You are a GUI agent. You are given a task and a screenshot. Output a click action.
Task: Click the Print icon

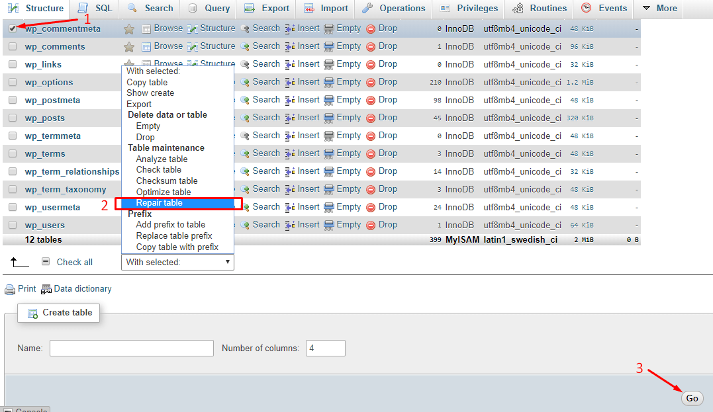pos(10,290)
